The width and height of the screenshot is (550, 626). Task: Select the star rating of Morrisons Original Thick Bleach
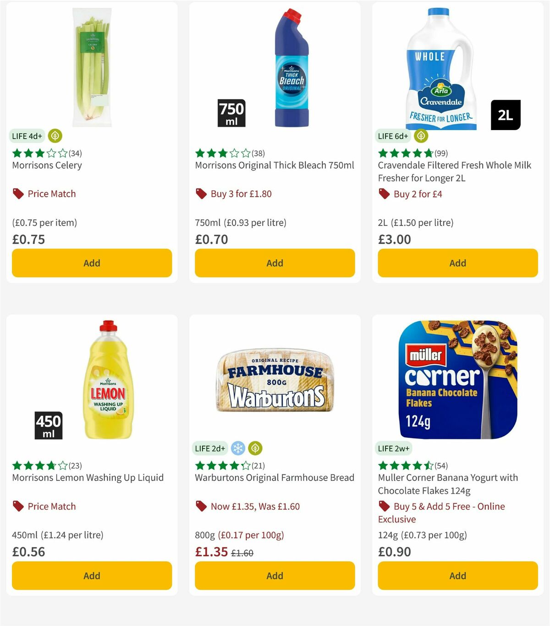click(x=222, y=153)
